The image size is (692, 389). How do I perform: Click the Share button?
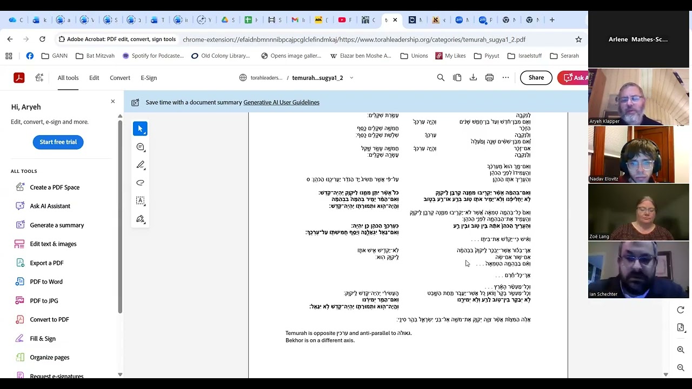[x=536, y=78]
